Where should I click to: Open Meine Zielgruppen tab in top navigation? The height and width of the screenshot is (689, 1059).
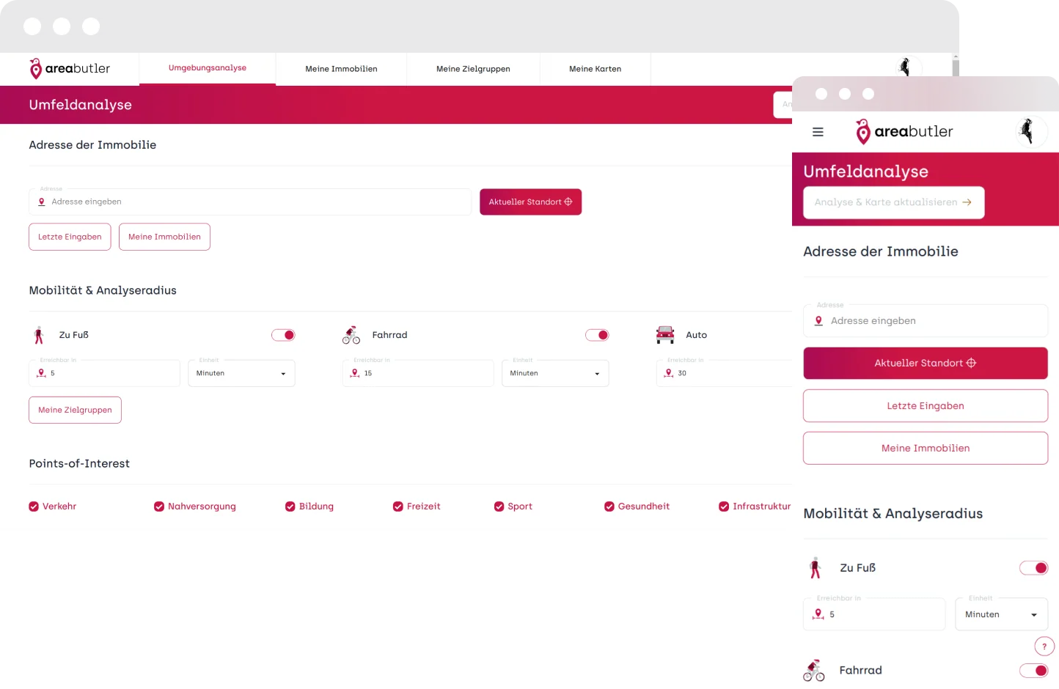(x=473, y=69)
